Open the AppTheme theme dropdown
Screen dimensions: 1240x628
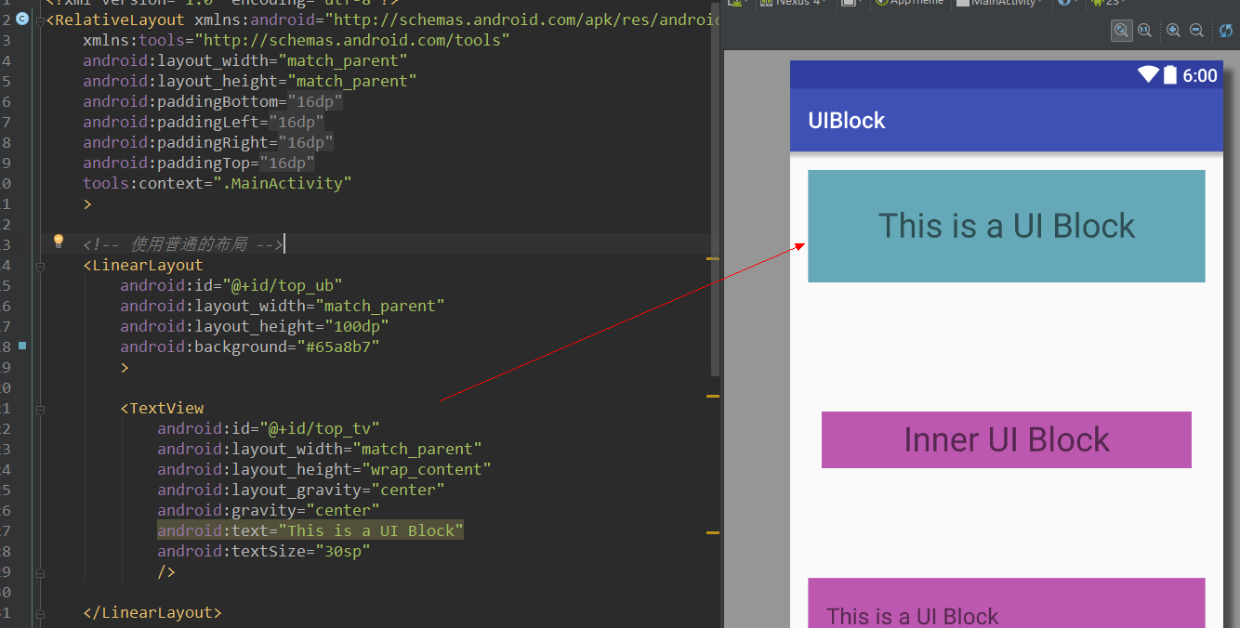908,3
